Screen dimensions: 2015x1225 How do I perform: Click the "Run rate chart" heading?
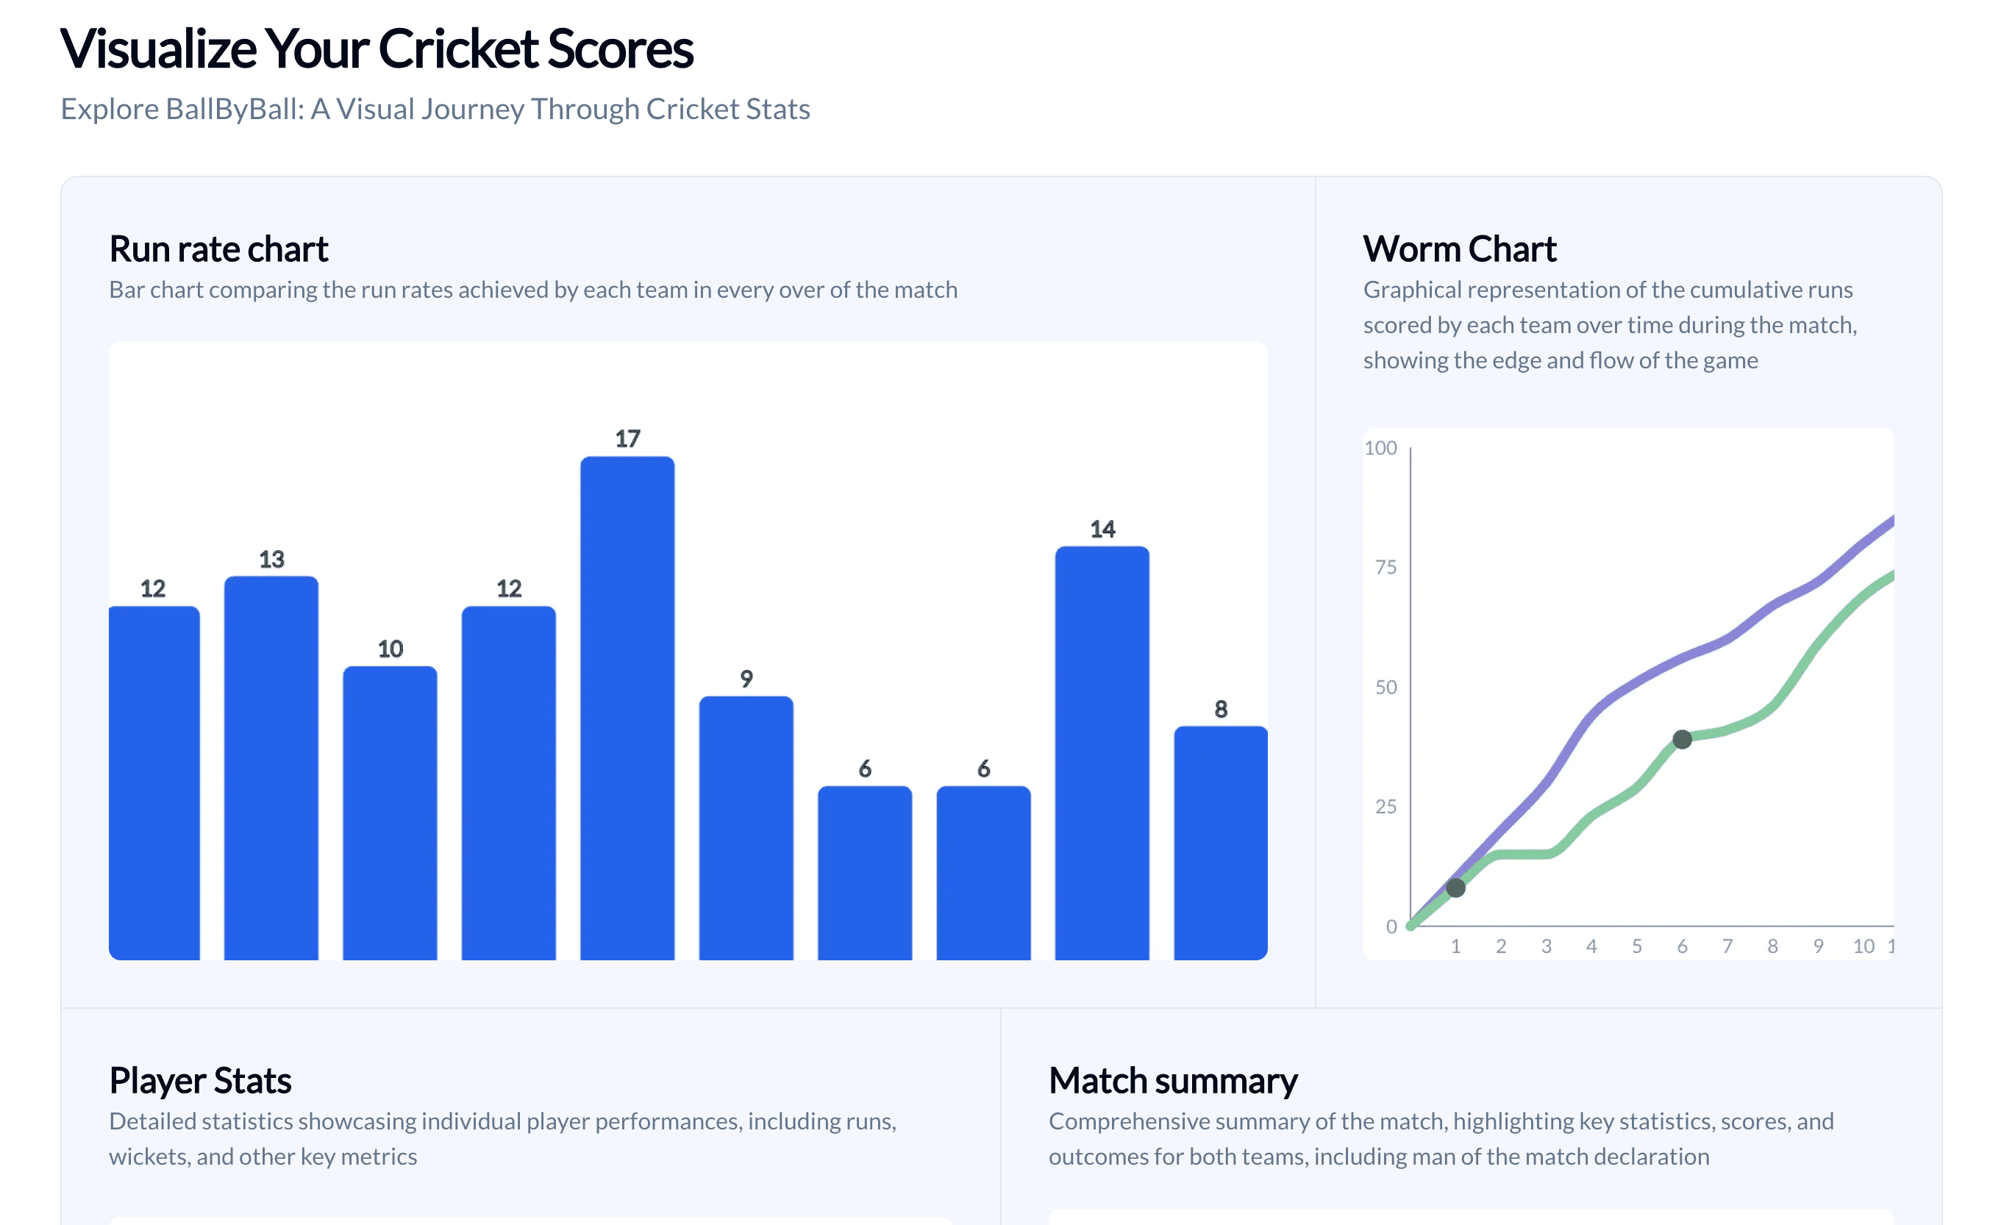pos(218,249)
